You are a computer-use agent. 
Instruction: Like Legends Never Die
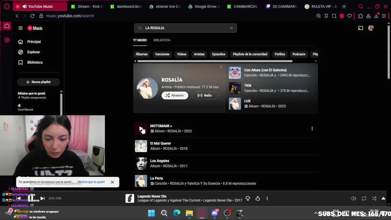[258, 198]
